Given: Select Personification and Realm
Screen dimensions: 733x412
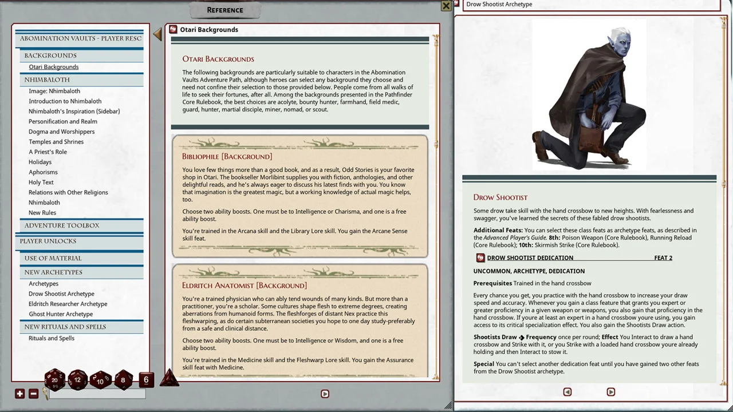Looking at the screenshot, I should [63, 121].
